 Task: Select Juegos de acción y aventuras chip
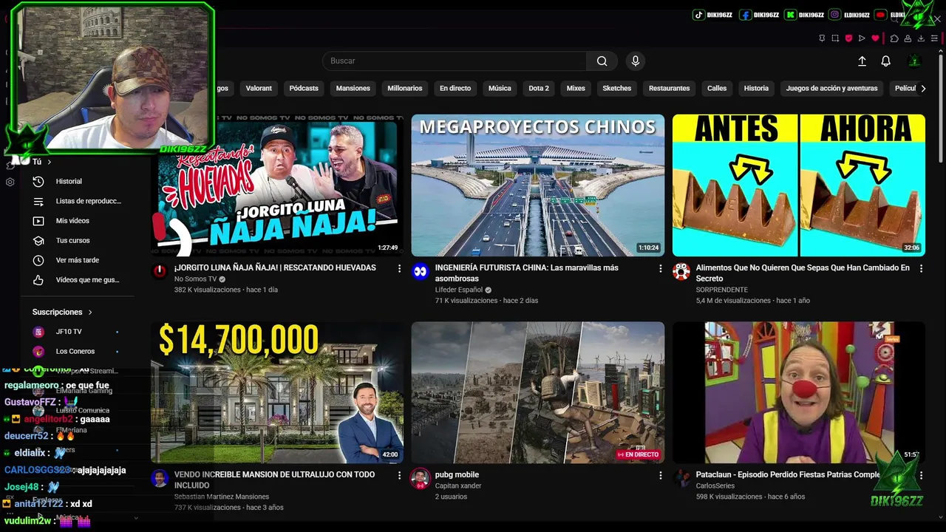831,88
